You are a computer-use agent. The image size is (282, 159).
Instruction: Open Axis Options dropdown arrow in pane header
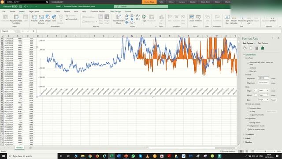(255, 43)
